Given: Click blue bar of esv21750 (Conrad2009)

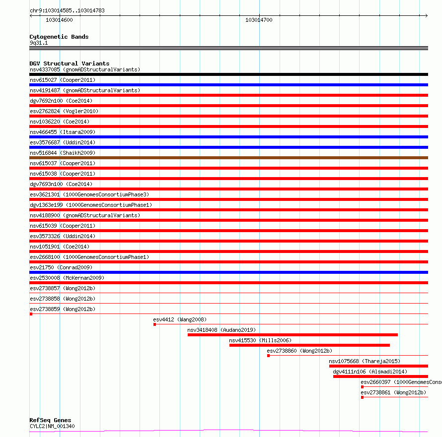Looking at the screenshot, I should point(228,272).
